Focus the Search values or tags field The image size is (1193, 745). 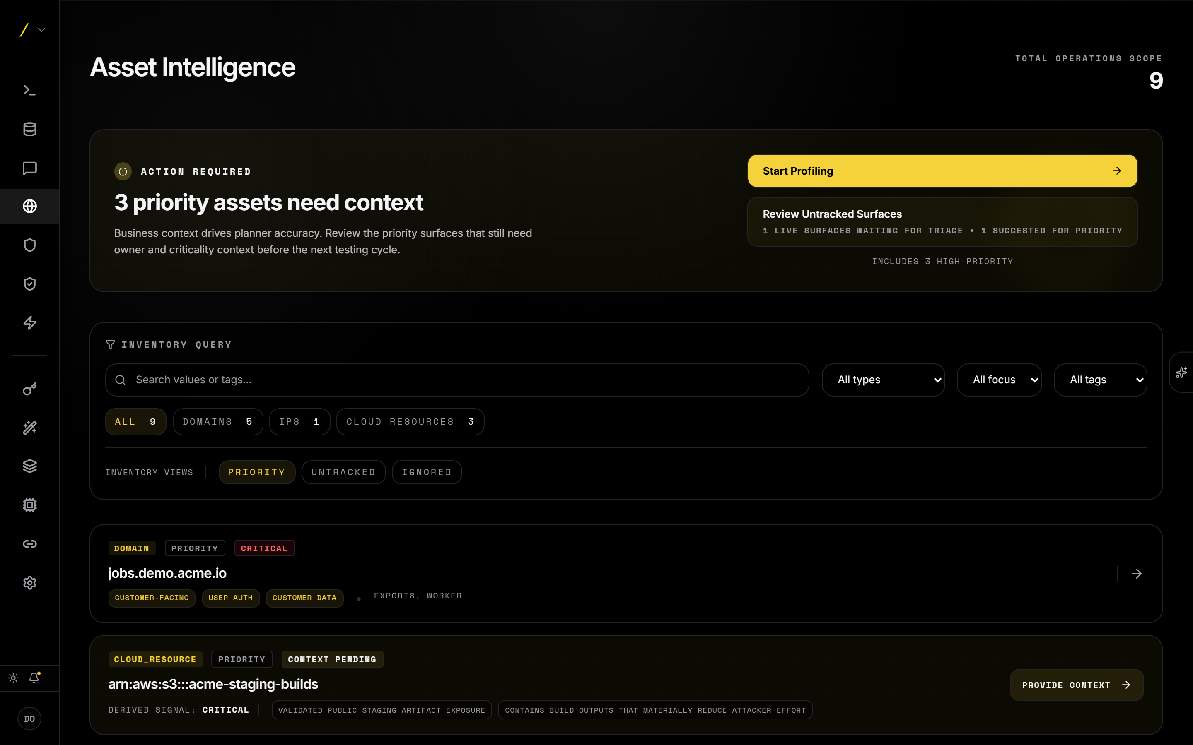457,380
